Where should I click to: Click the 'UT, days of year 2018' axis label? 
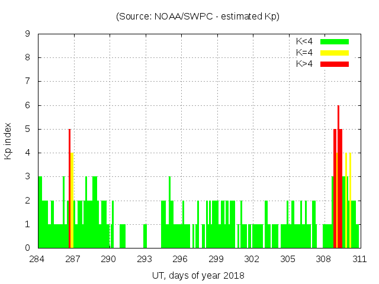(x=198, y=275)
